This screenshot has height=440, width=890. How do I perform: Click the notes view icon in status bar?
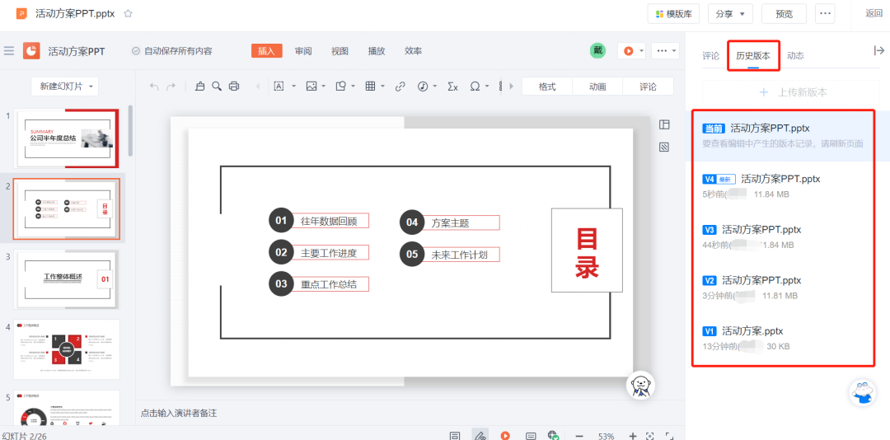pyautogui.click(x=455, y=436)
